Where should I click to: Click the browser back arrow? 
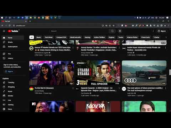[2, 26]
